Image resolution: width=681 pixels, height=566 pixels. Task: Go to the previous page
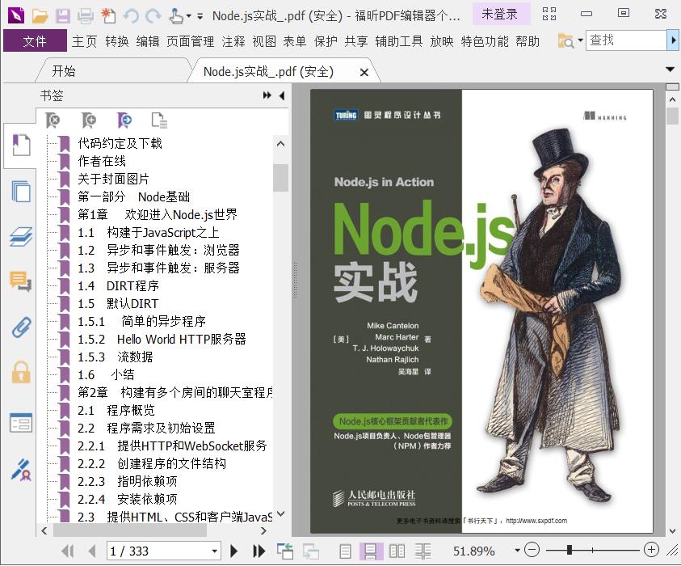91,551
